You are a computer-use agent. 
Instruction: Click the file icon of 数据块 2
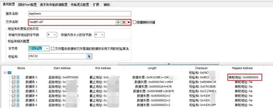pos(18,86)
